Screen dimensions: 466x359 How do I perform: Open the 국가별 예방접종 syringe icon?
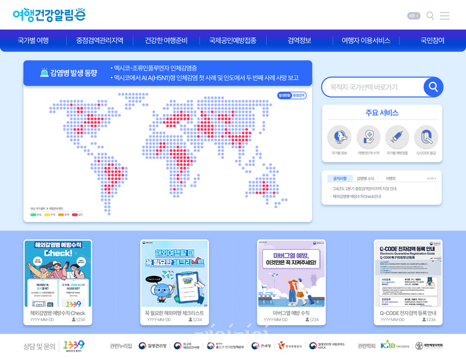click(397, 137)
